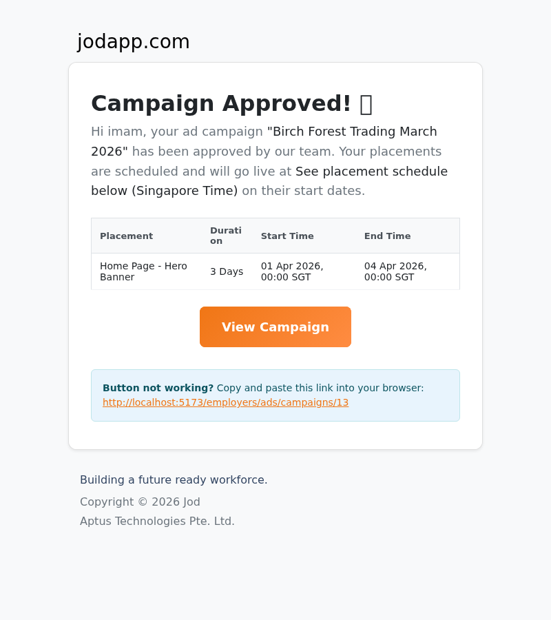
Task: Click the Start Time column header
Action: [x=287, y=236]
